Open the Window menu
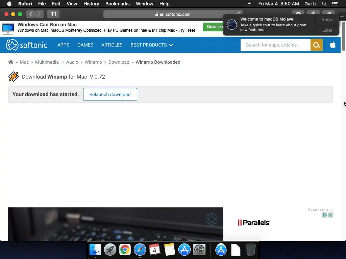 [144, 4]
